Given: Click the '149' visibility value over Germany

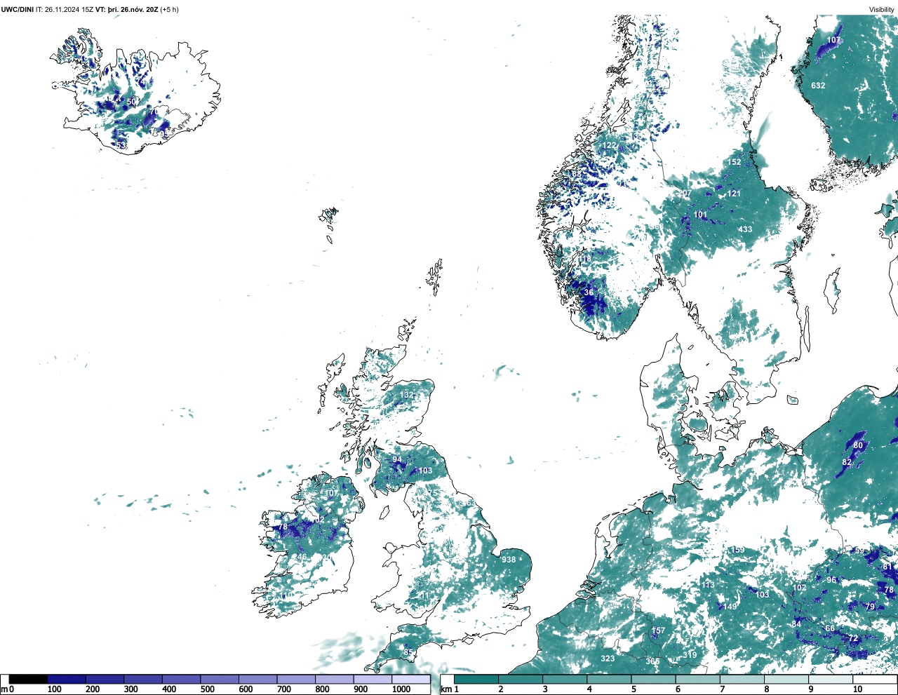Looking at the screenshot, I should (730, 607).
